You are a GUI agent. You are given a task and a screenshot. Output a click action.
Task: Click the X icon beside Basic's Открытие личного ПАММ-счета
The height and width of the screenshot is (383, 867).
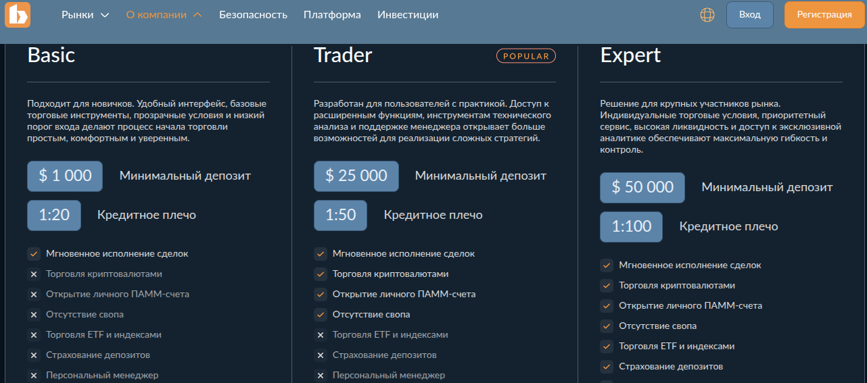(x=34, y=295)
